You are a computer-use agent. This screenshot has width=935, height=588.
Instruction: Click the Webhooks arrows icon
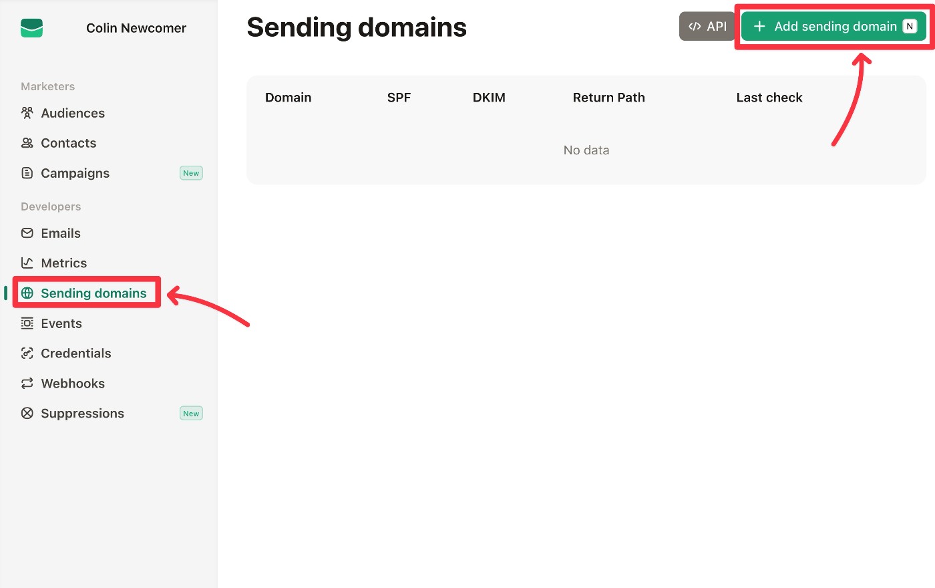click(27, 384)
